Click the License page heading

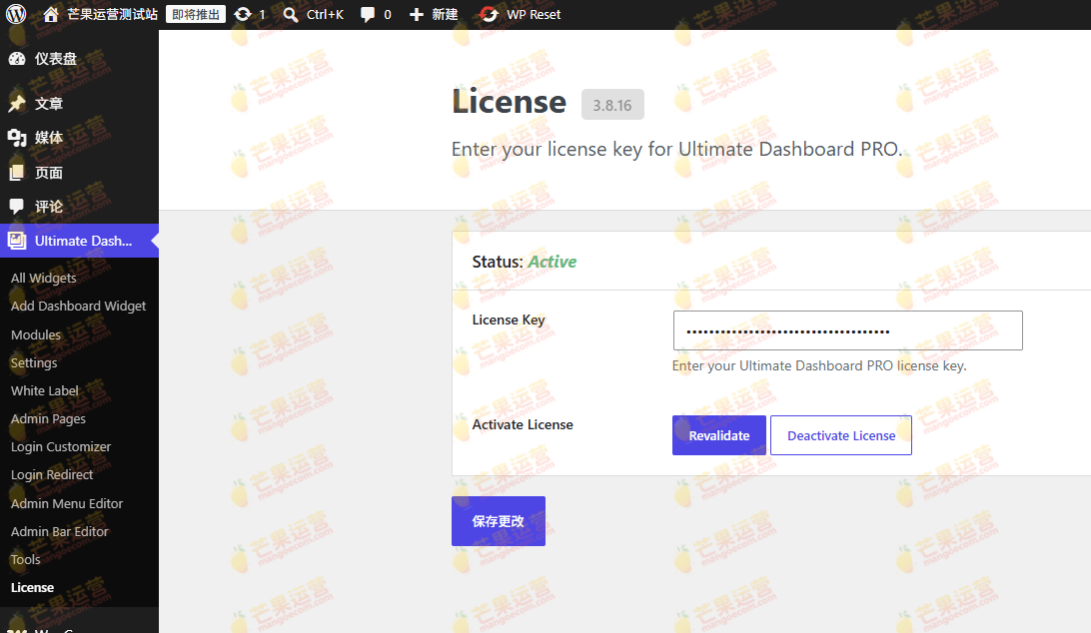[510, 102]
